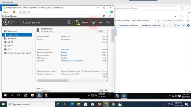The image size is (191, 107).
Task: Toggle Unity mode icon in VMware toolbar
Action: pos(29,12)
